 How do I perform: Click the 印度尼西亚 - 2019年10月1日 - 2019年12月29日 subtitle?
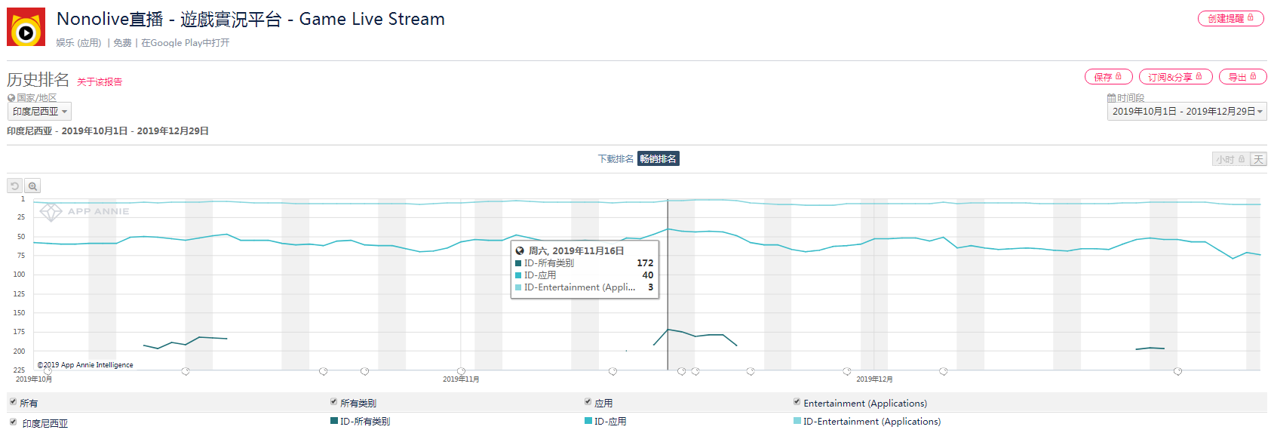point(108,131)
